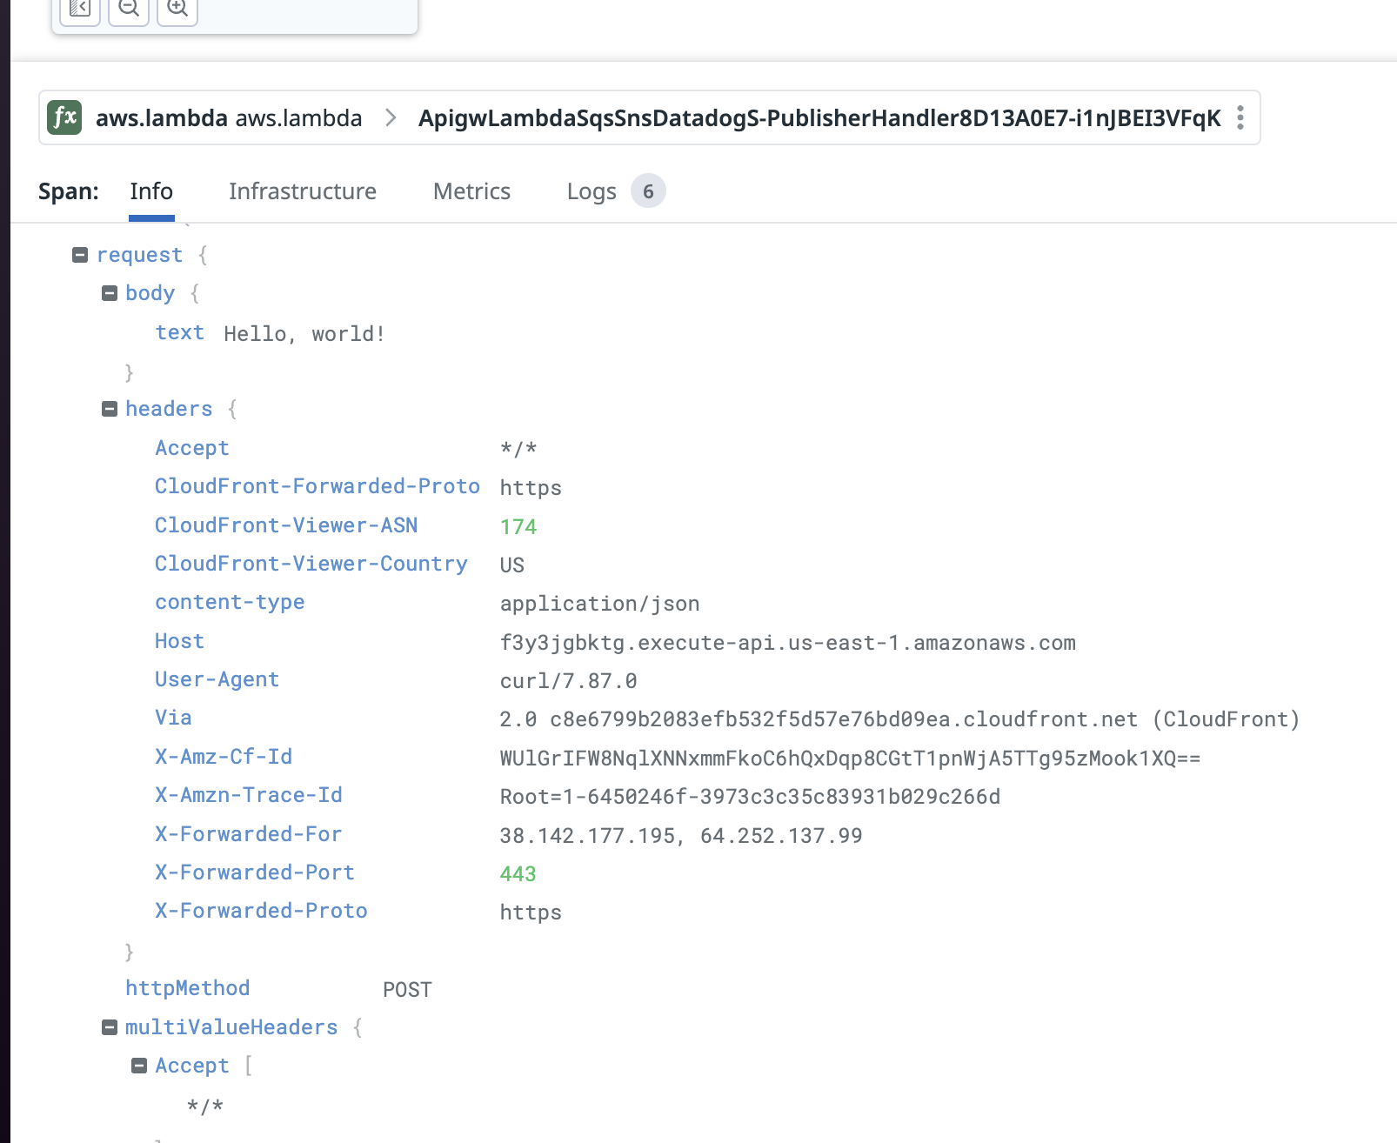Click the collapse side panel icon

(x=80, y=9)
